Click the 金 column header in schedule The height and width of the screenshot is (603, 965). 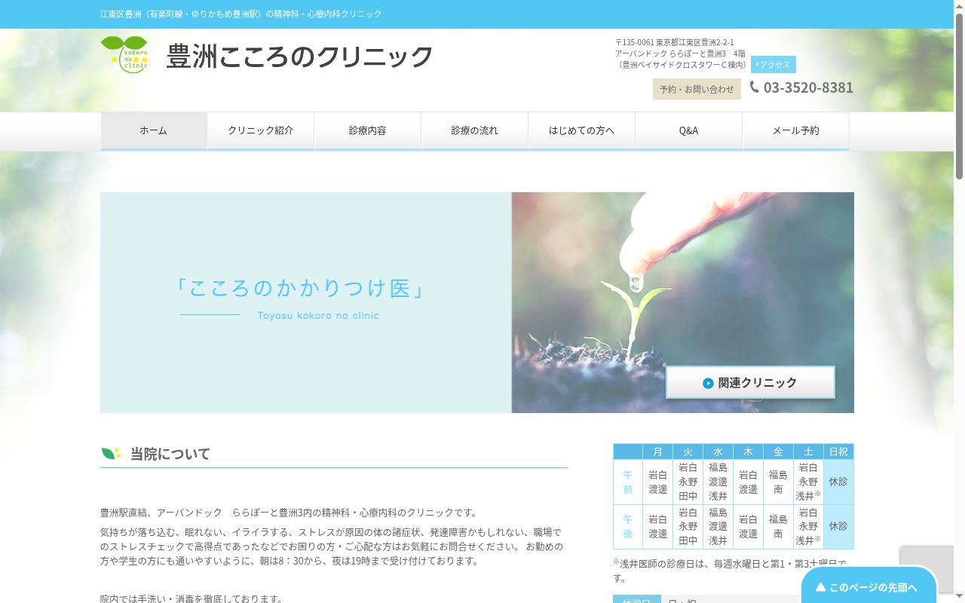pyautogui.click(x=778, y=451)
